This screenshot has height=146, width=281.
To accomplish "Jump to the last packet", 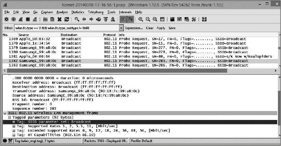I will coord(113,20).
